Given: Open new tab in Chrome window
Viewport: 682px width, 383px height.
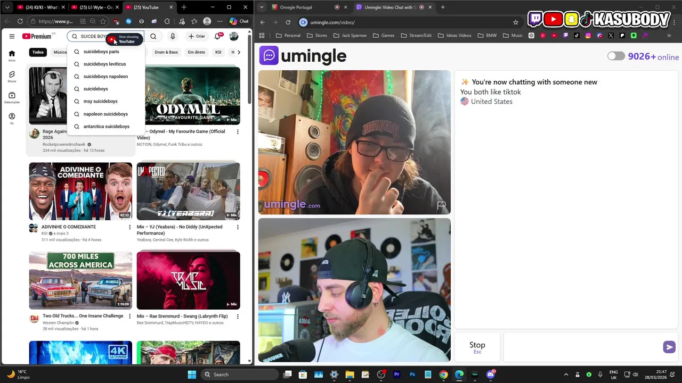Looking at the screenshot, I should coord(443,7).
